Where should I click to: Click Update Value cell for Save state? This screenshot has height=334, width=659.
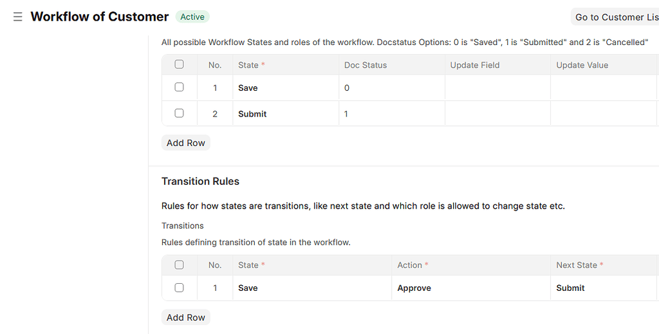pyautogui.click(x=604, y=88)
